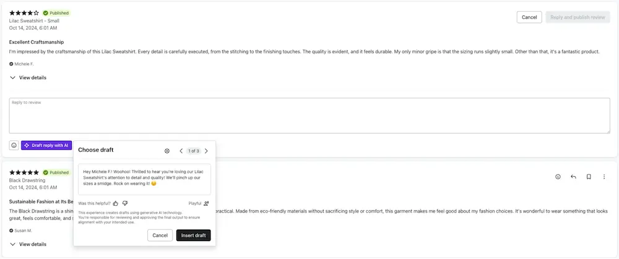Click info icon on Black Drawstring review
The height and width of the screenshot is (259, 619).
click(558, 177)
